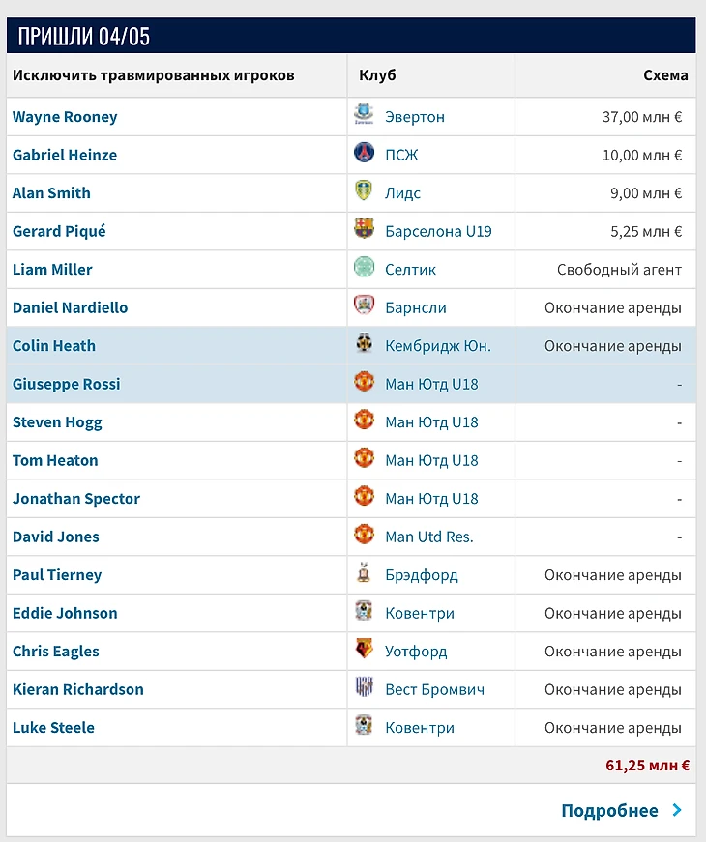Click the Cambridge United crest icon

click(x=364, y=345)
